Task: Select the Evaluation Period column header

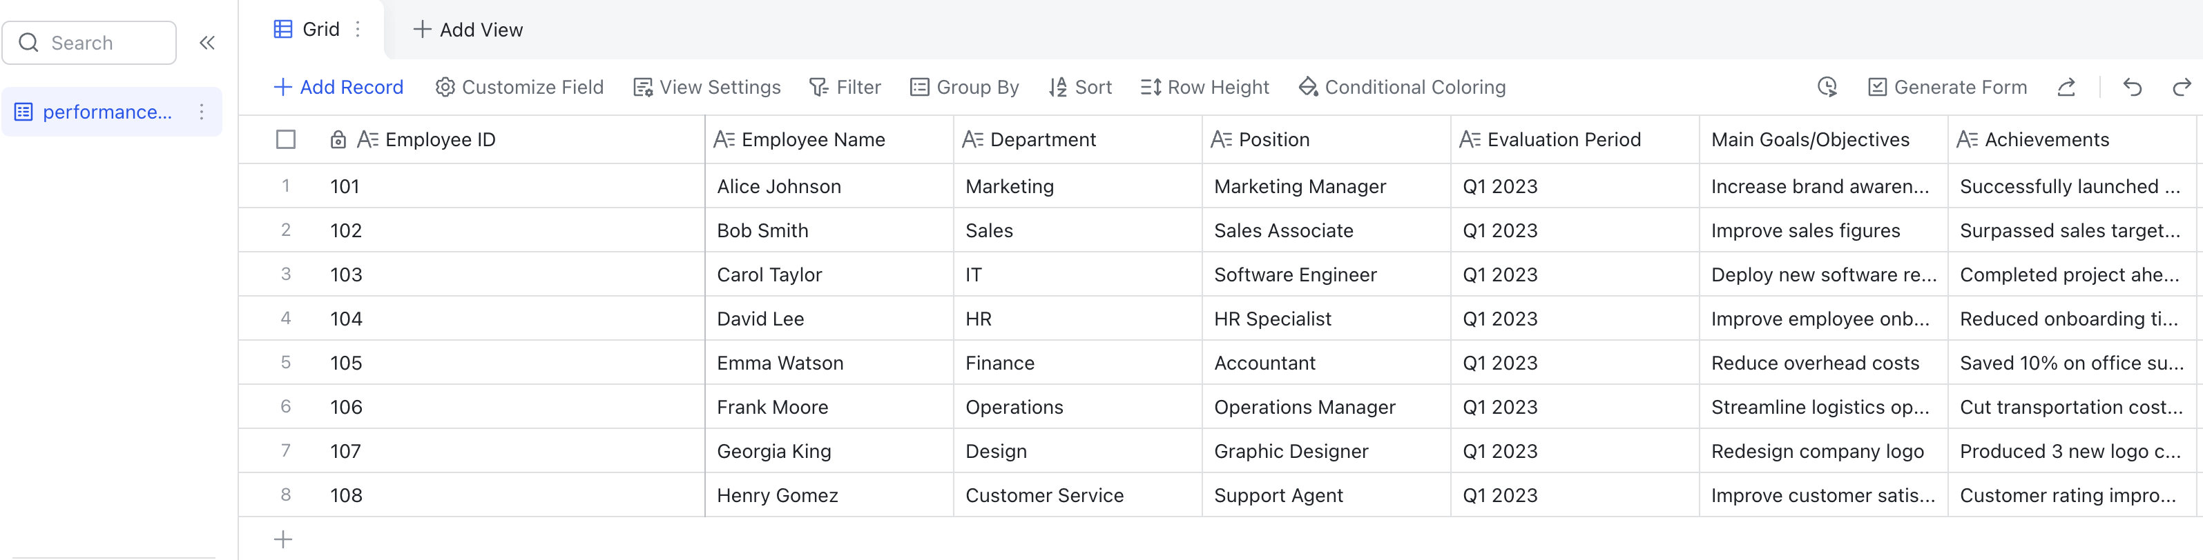Action: point(1575,139)
